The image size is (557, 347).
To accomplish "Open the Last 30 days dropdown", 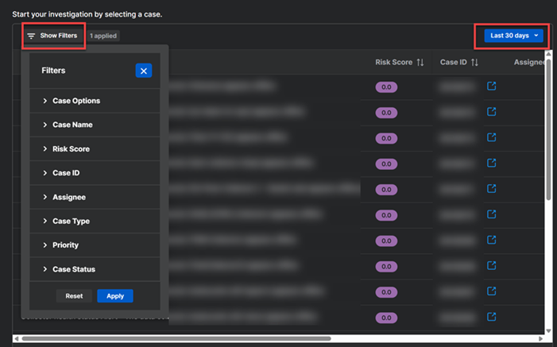I will tap(513, 36).
